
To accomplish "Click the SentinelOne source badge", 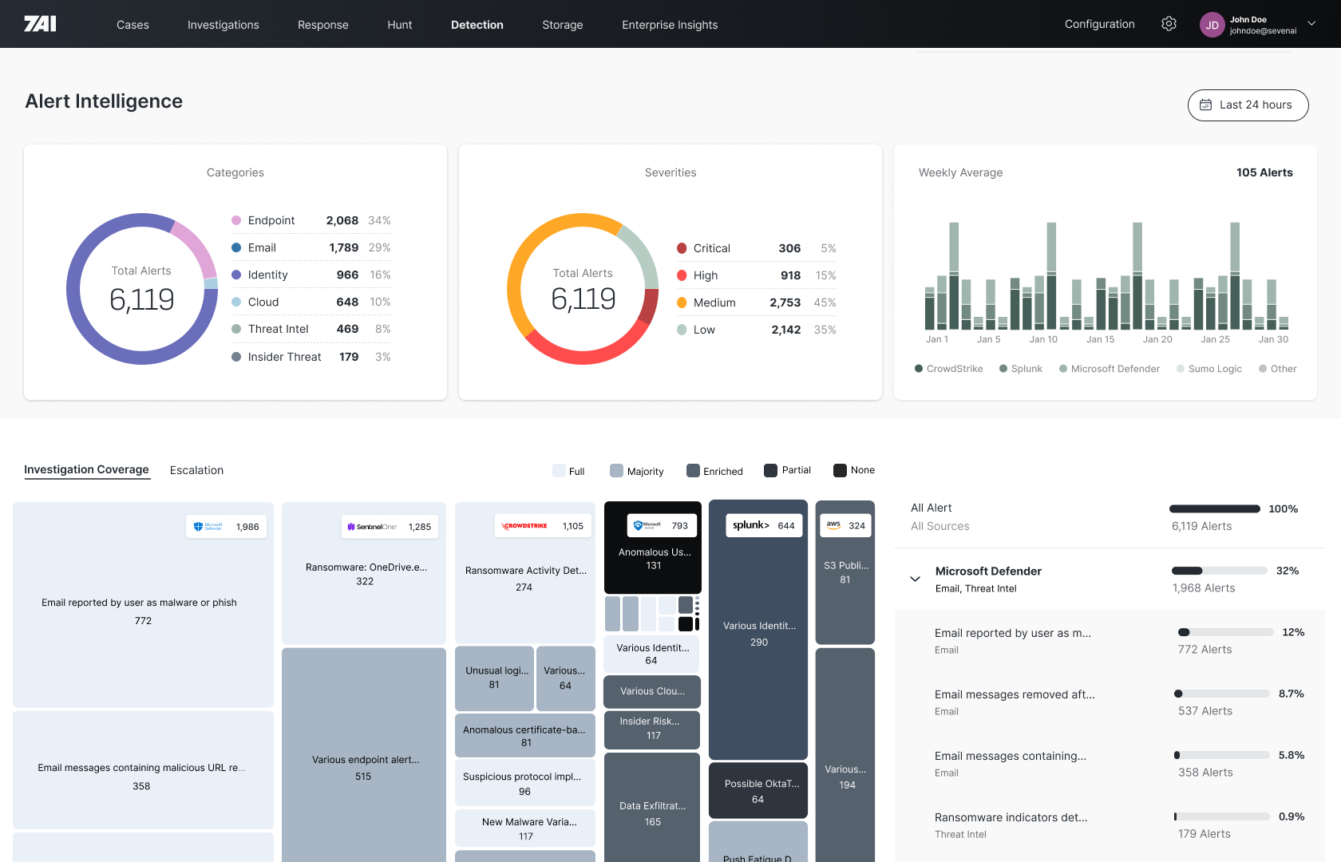I will click(390, 527).
